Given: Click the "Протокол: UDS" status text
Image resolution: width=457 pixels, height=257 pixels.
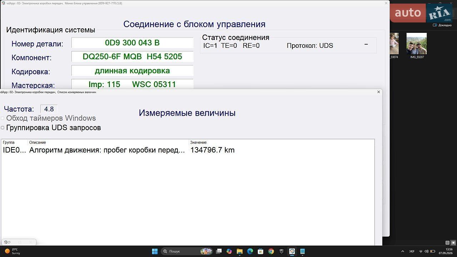Looking at the screenshot, I should 310,46.
